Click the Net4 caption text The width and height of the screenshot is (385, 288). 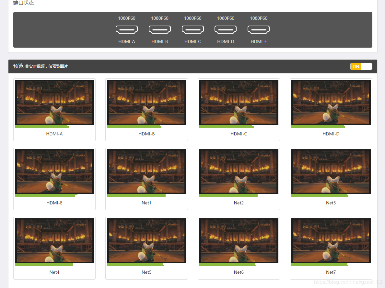pos(54,272)
